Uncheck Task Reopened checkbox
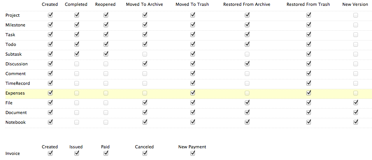 coord(106,35)
